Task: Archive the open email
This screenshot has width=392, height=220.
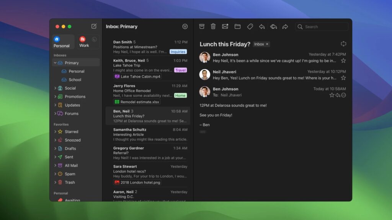Action: click(x=202, y=26)
